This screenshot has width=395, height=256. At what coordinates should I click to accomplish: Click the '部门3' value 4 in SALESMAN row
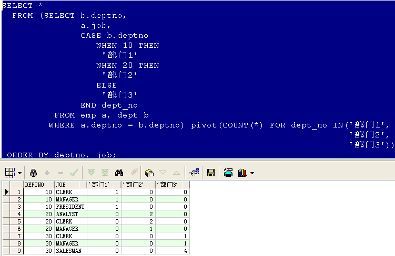[173, 251]
